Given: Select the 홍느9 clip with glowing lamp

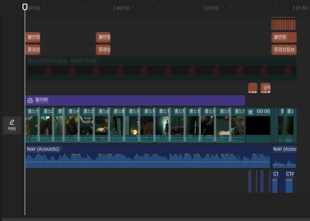Looking at the screenshot, I should pos(132,125).
